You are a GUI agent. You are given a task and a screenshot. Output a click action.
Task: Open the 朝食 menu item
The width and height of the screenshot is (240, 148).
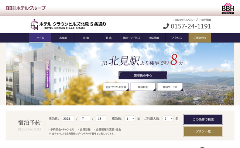[109, 38]
